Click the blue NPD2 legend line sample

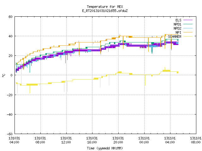tap(188, 28)
